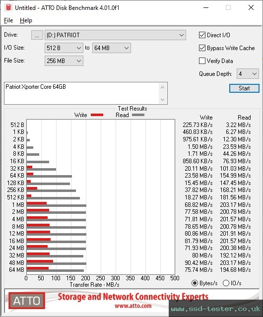The height and width of the screenshot is (317, 263).
Task: Open the File menu
Action: pyautogui.click(x=8, y=20)
